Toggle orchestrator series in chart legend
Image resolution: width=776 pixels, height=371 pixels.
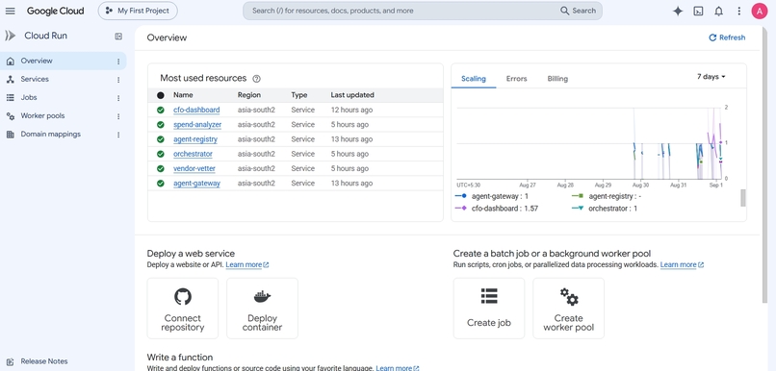pyautogui.click(x=605, y=209)
